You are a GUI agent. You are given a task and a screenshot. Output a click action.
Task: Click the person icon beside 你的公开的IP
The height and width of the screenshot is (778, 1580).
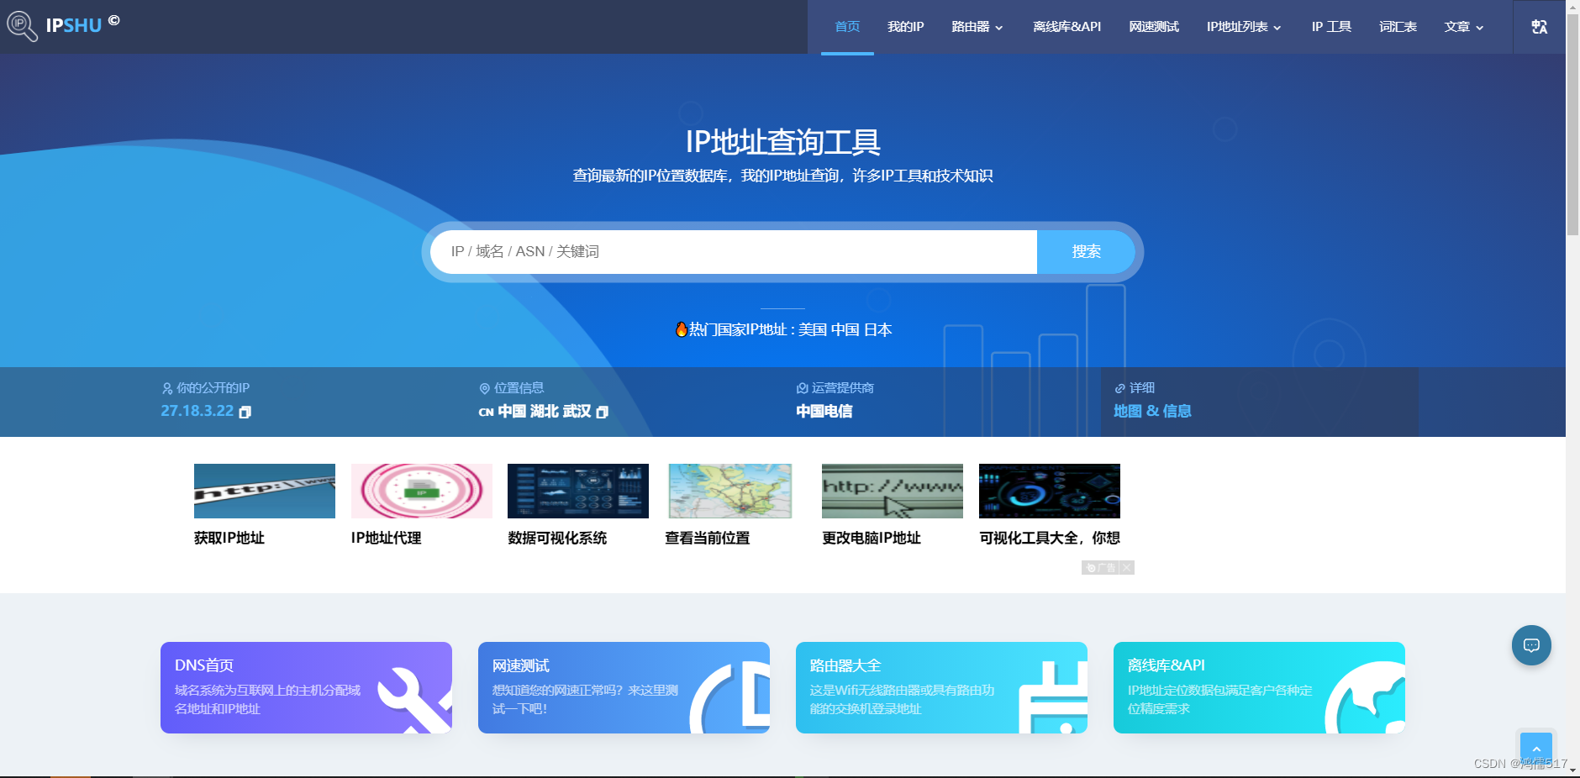tap(166, 388)
